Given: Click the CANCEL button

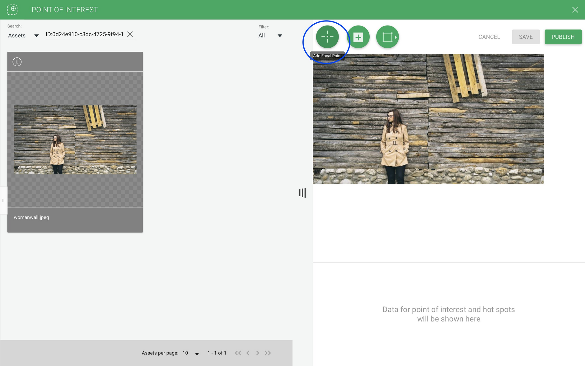Looking at the screenshot, I should click(489, 37).
